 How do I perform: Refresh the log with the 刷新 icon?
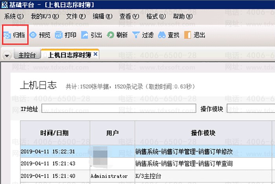click(110, 35)
